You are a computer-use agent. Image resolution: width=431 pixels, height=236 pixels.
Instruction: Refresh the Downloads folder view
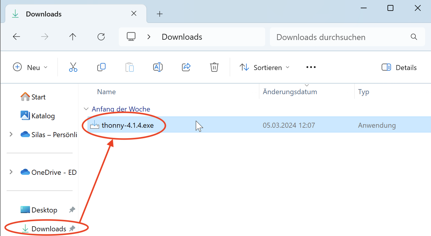coord(101,37)
